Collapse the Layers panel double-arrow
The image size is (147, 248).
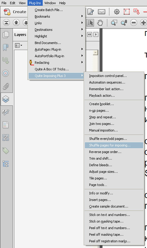click(x=90, y=34)
